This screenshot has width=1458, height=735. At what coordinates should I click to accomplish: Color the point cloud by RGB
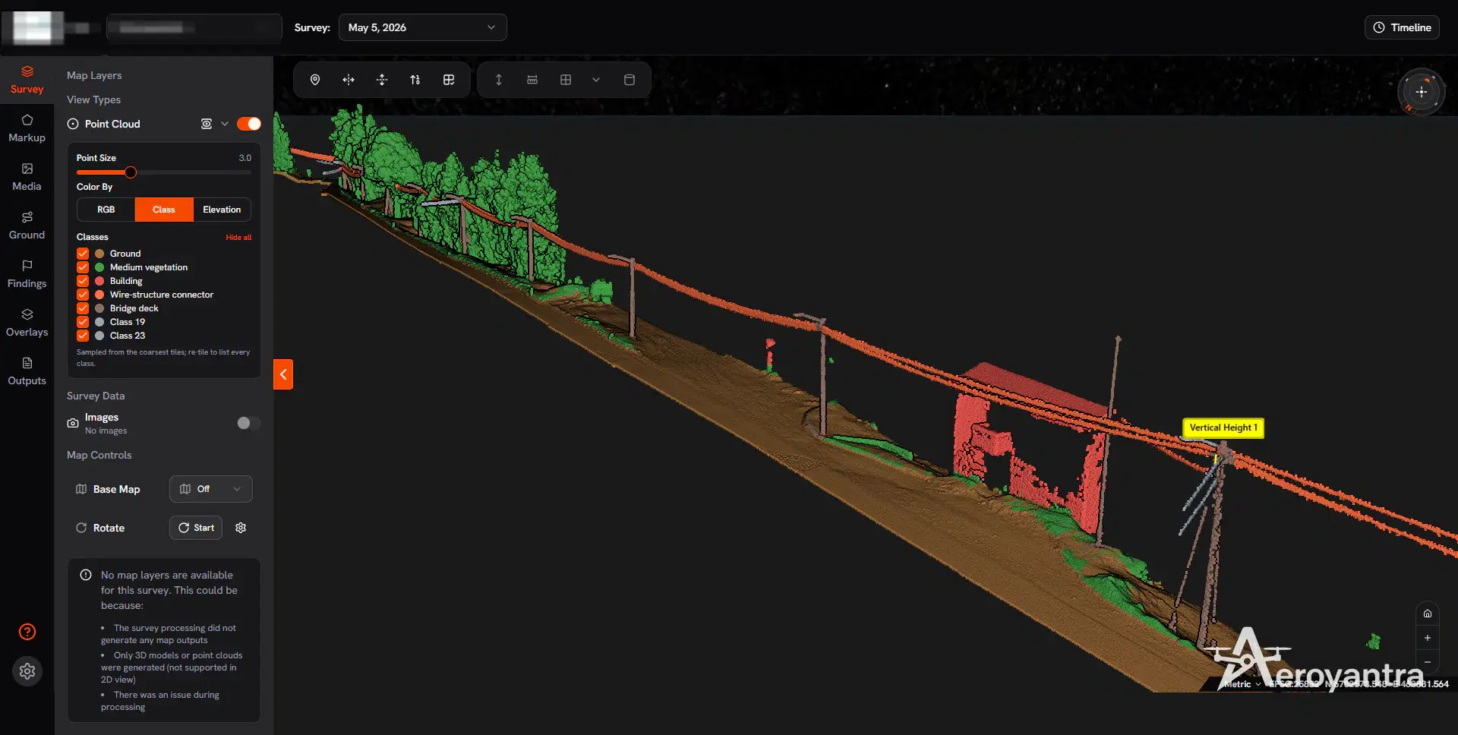click(x=106, y=210)
